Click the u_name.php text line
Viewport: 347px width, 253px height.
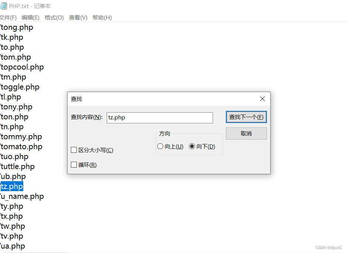click(22, 196)
